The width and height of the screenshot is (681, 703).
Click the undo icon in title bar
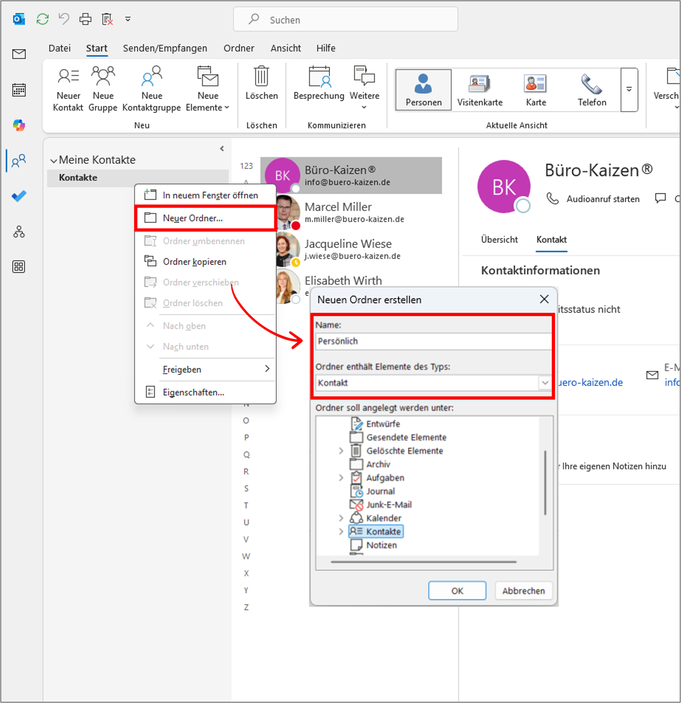pos(64,19)
